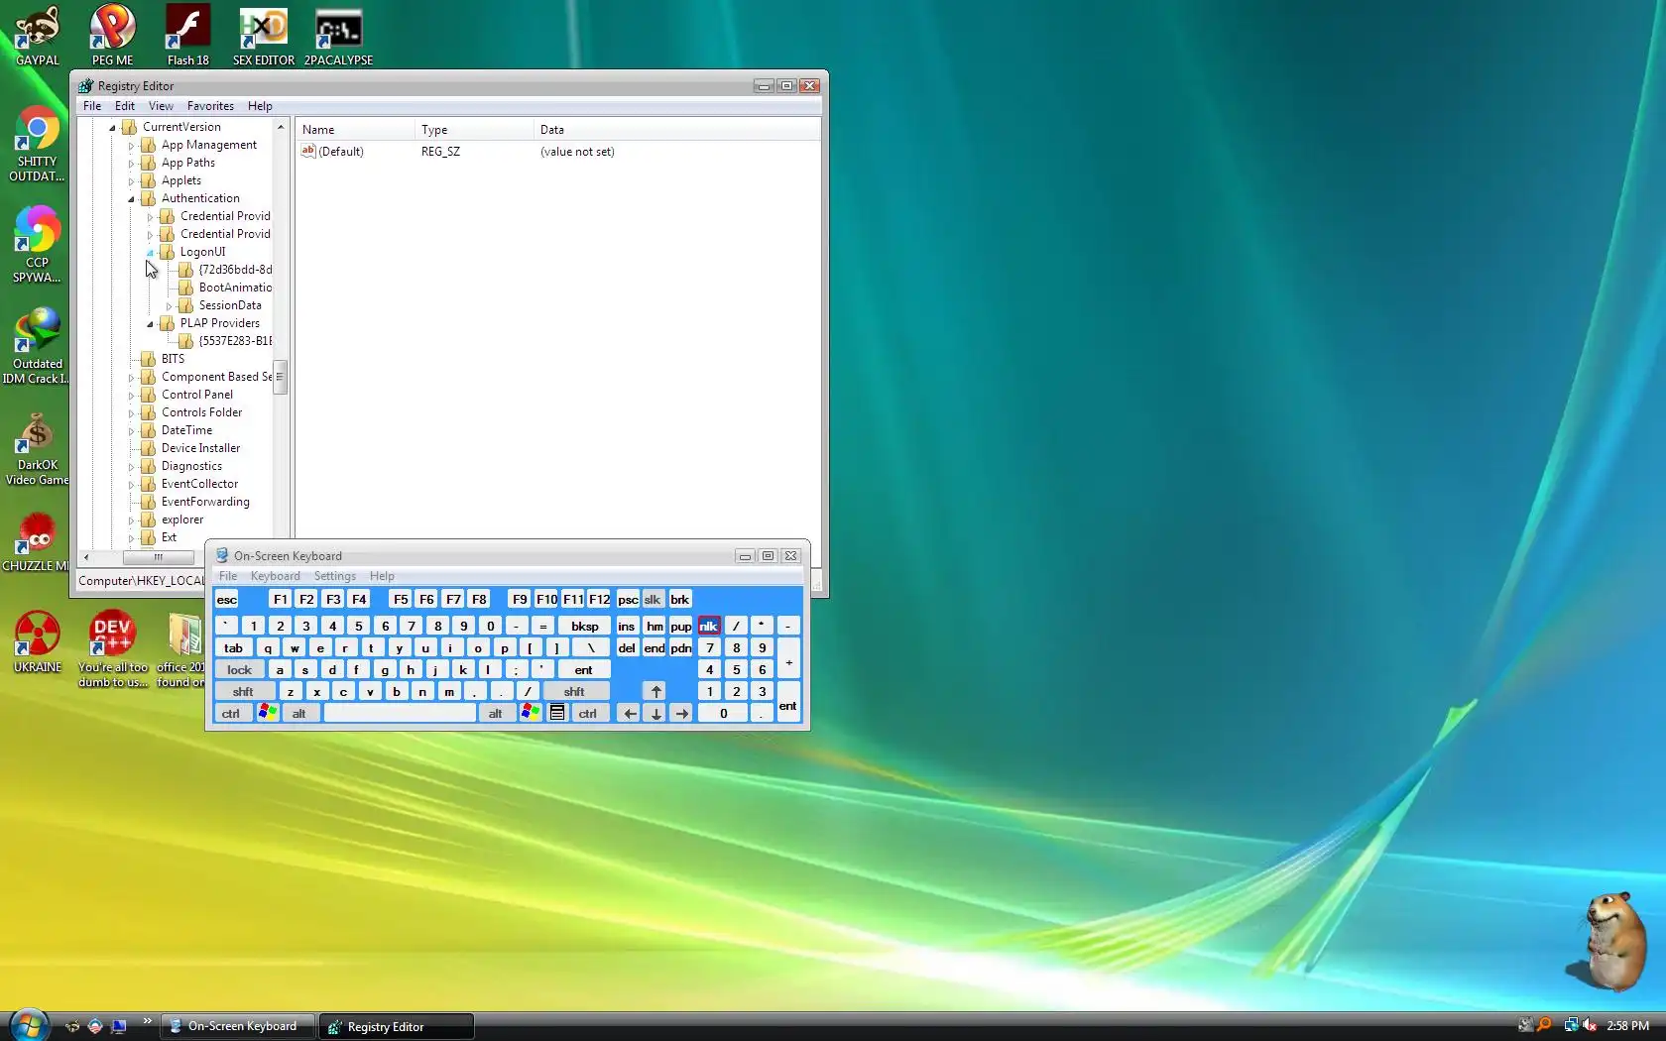Image resolution: width=1666 pixels, height=1041 pixels.
Task: Open the DEV C++ shortcut icon
Action: coord(112,649)
